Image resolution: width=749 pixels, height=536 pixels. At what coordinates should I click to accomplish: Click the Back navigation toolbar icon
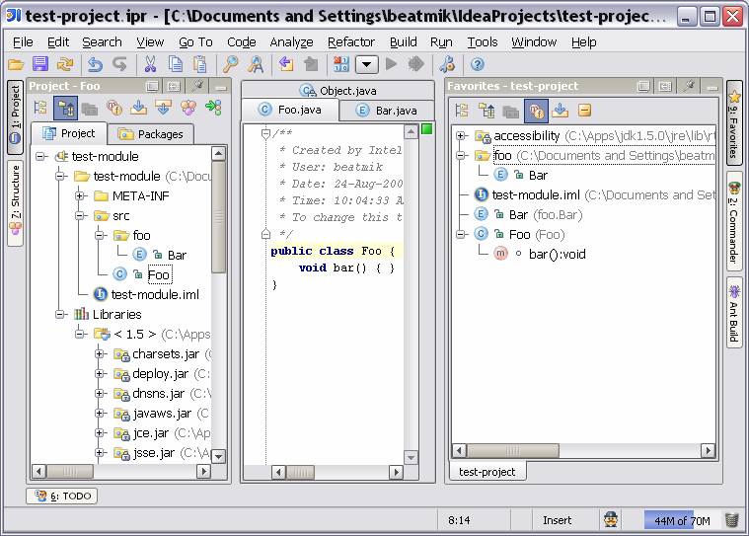285,64
